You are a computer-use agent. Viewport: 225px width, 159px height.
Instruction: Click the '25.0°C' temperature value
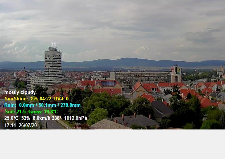tap(11, 118)
